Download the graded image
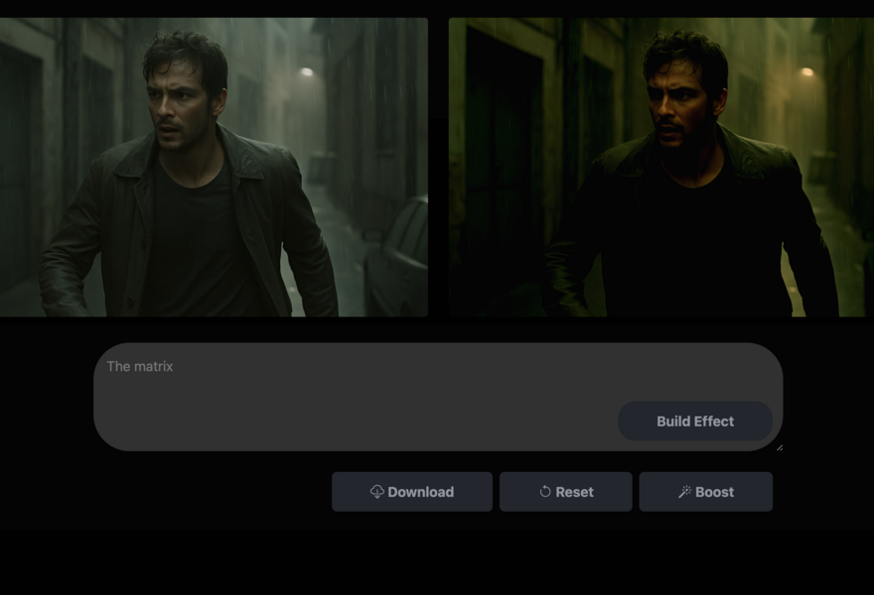 [412, 492]
